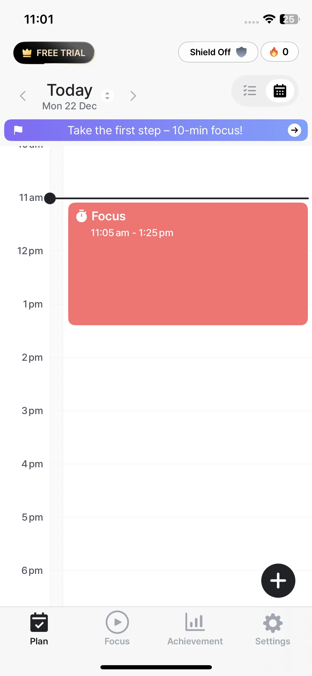The height and width of the screenshot is (676, 312).
Task: Click the flag icon on the banner
Action: pos(18,130)
